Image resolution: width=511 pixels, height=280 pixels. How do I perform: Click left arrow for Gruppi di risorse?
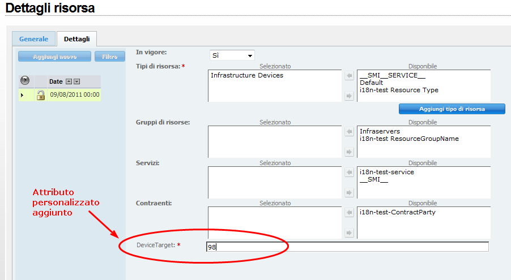tap(349, 132)
